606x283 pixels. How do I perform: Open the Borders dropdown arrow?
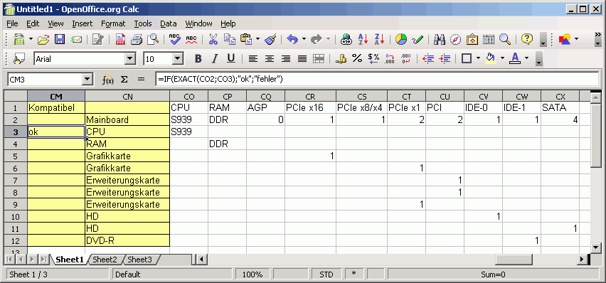tap(478, 59)
